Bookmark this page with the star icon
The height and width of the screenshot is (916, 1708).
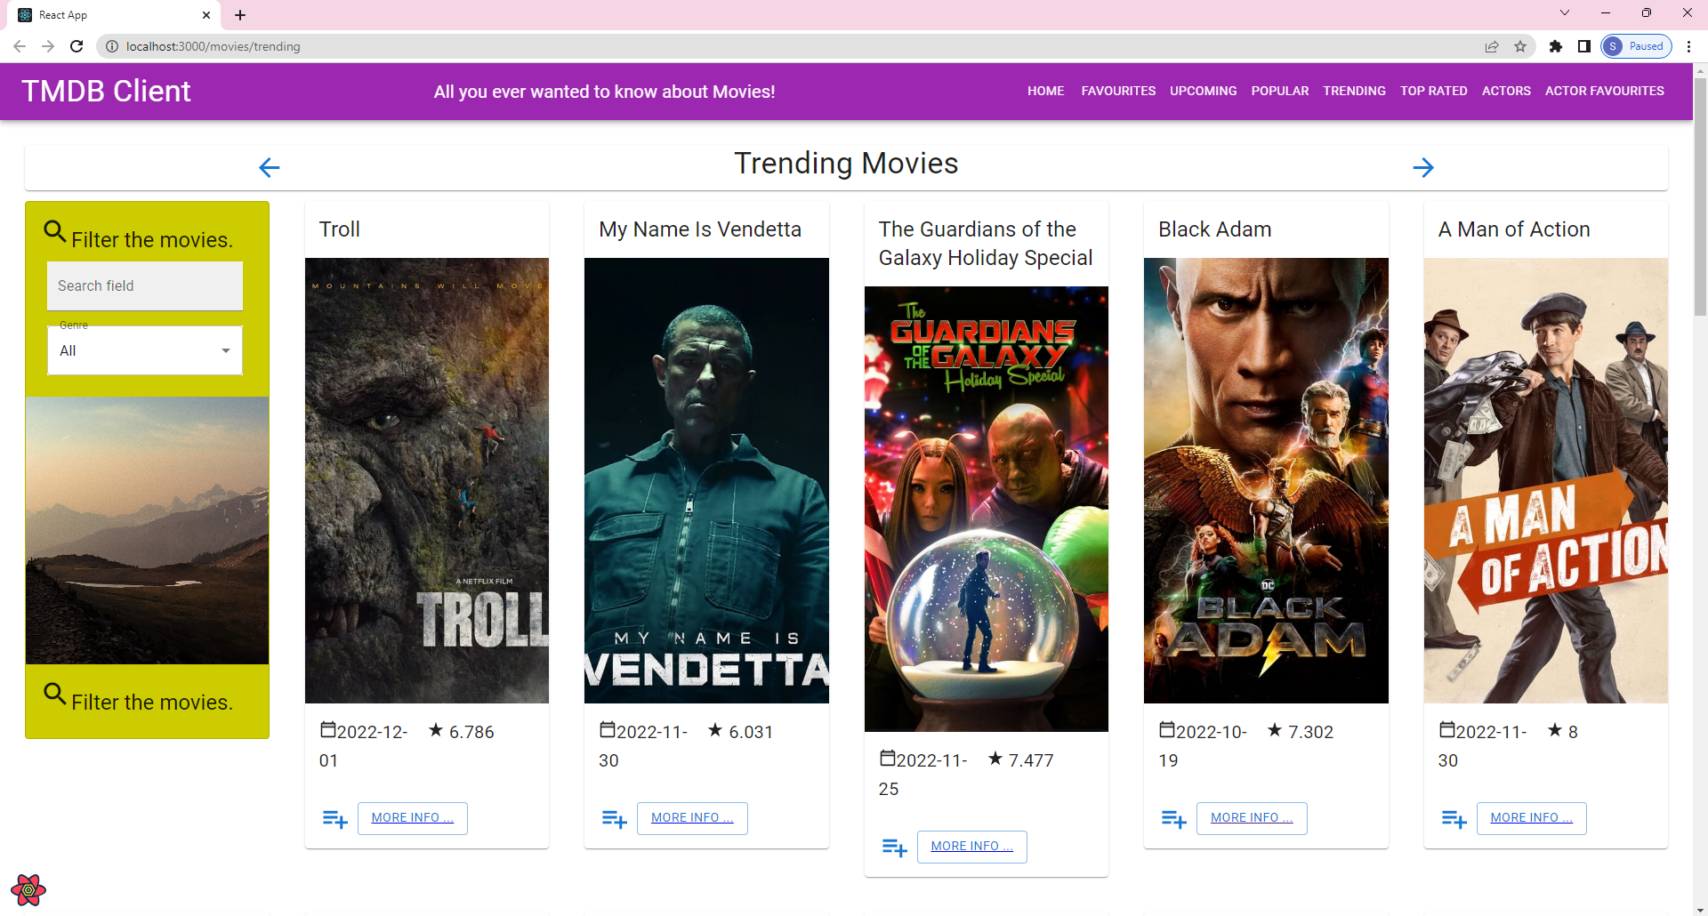[x=1520, y=46]
